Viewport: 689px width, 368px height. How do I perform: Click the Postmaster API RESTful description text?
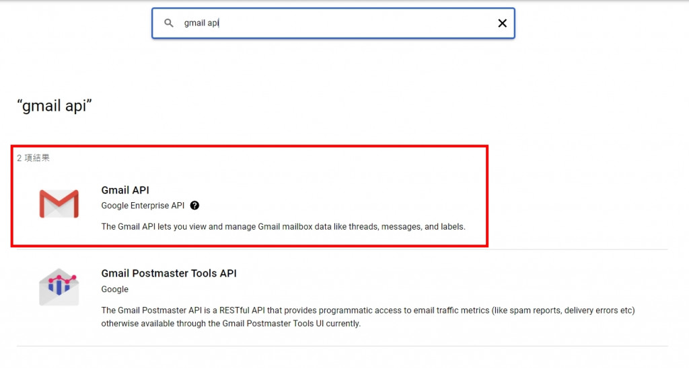tap(368, 317)
